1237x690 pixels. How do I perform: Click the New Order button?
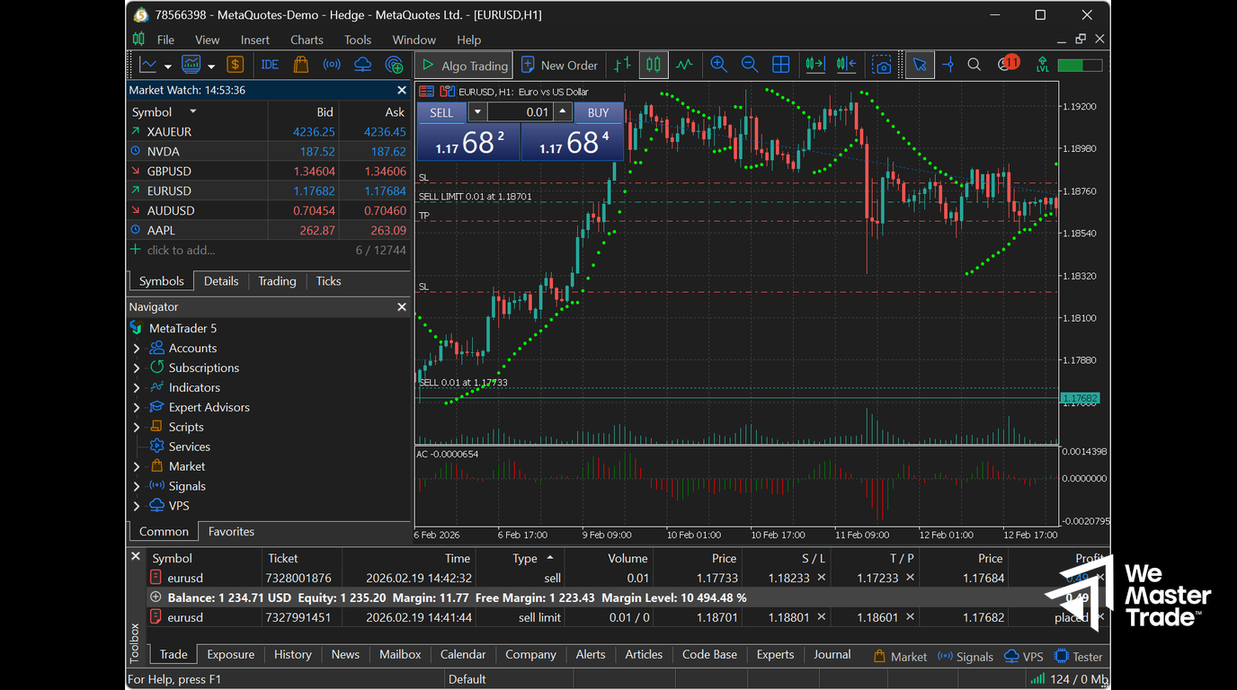[559, 65]
